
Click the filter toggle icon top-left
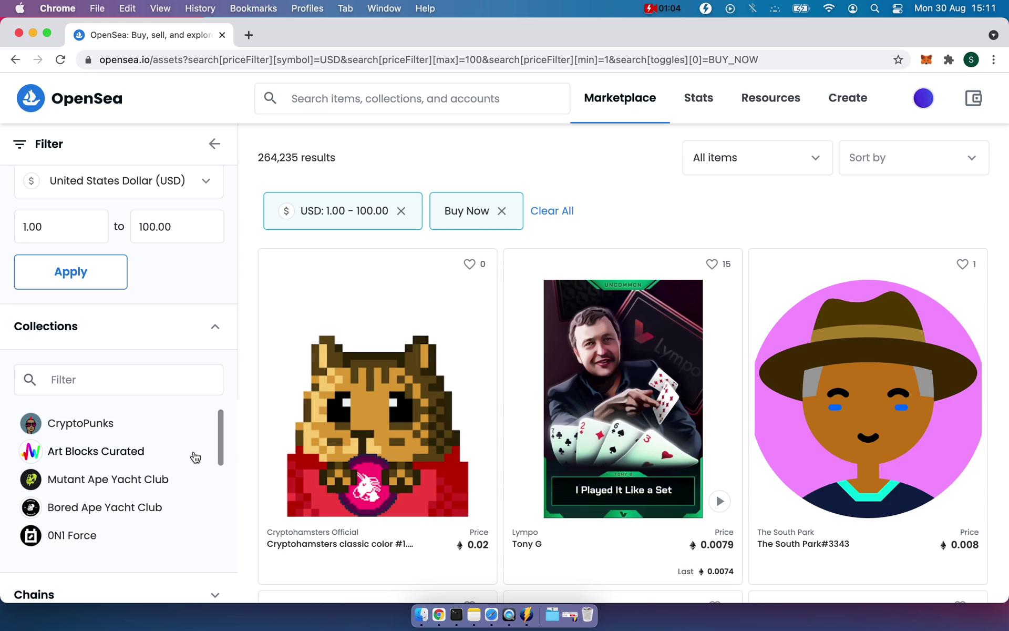pyautogui.click(x=19, y=143)
